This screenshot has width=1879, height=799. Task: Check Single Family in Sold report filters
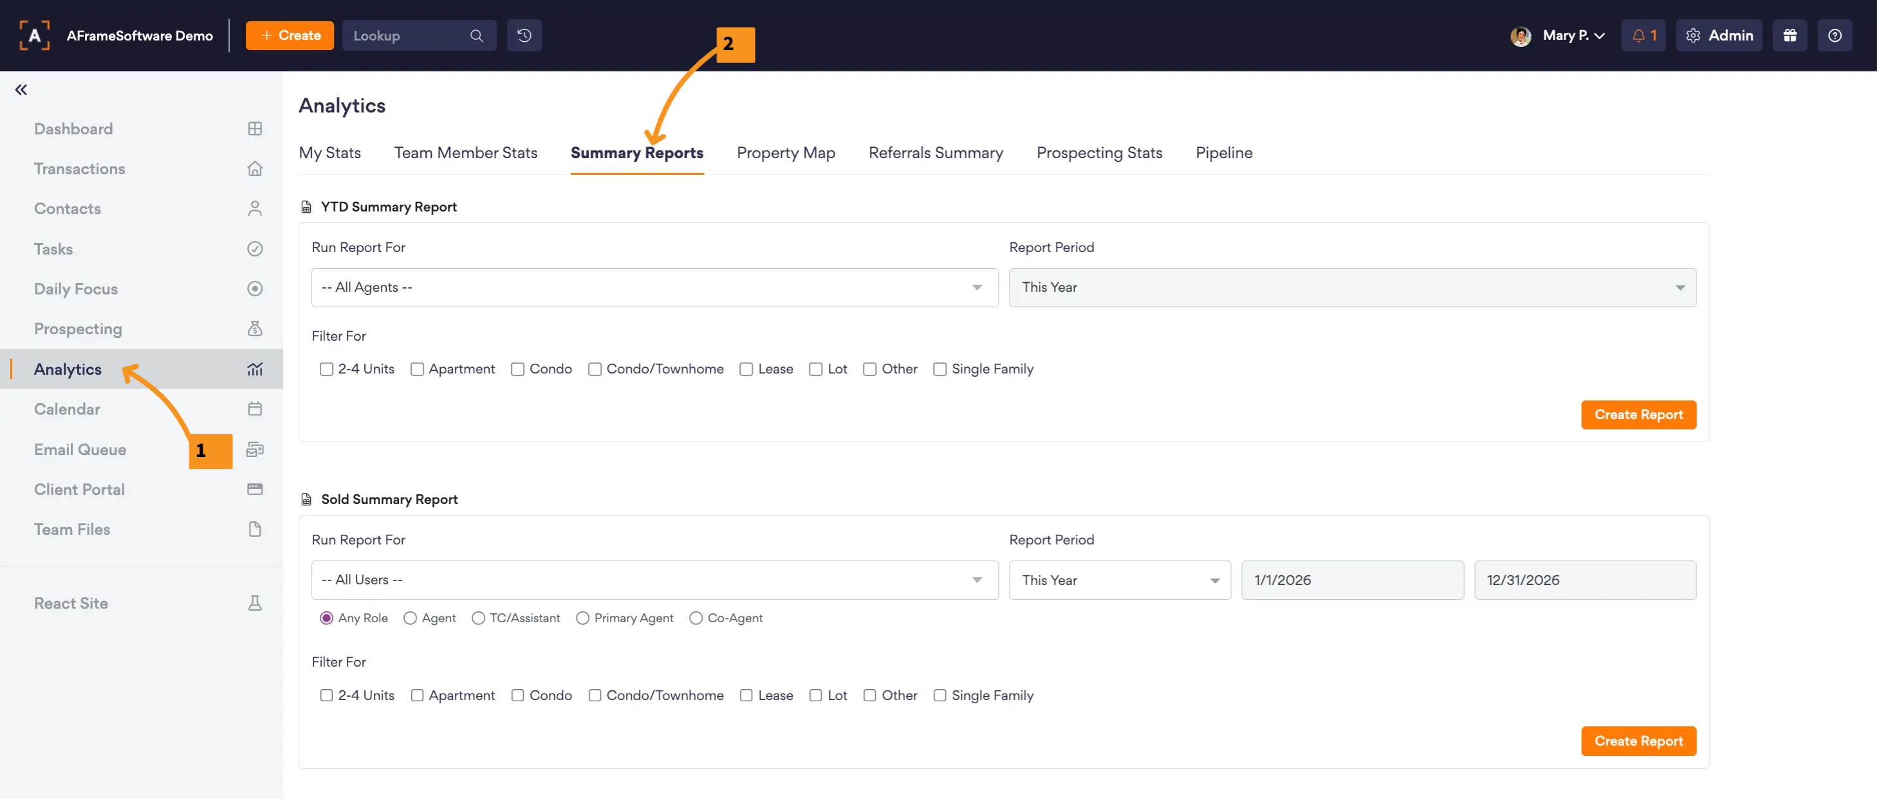tap(939, 696)
